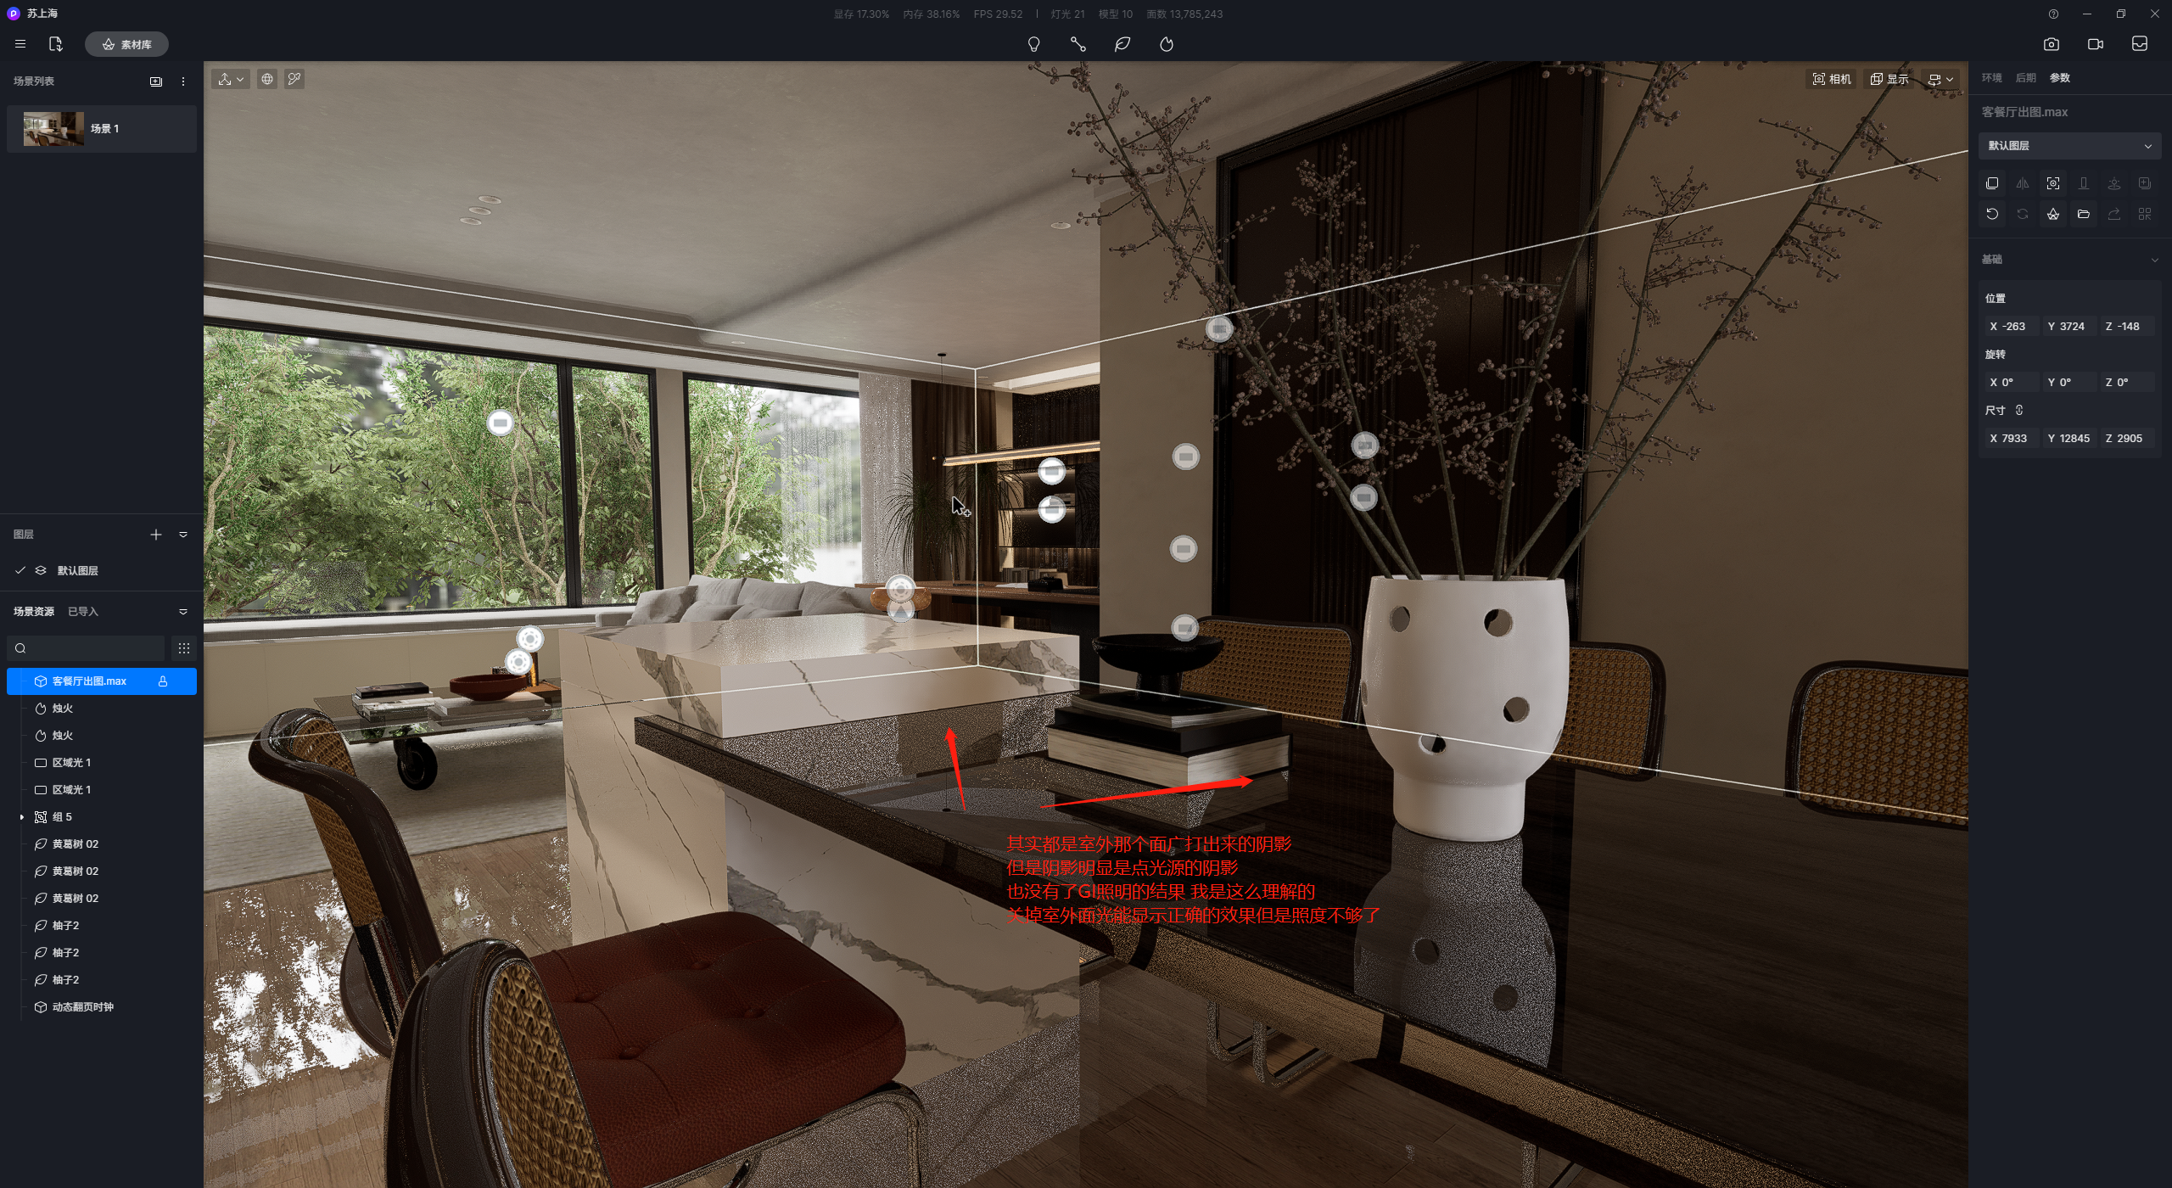The width and height of the screenshot is (2172, 1188).
Task: Click the leaf vegetation tool icon
Action: click(1122, 44)
